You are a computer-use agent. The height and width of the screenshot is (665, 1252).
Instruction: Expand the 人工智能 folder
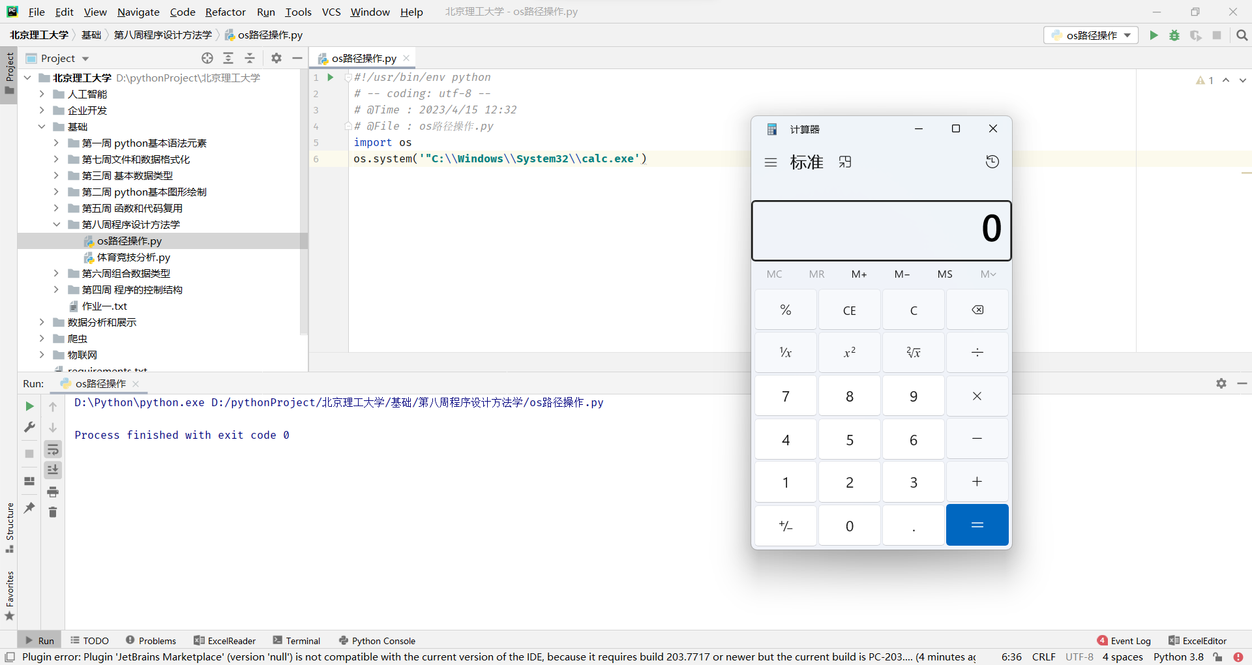coord(42,94)
